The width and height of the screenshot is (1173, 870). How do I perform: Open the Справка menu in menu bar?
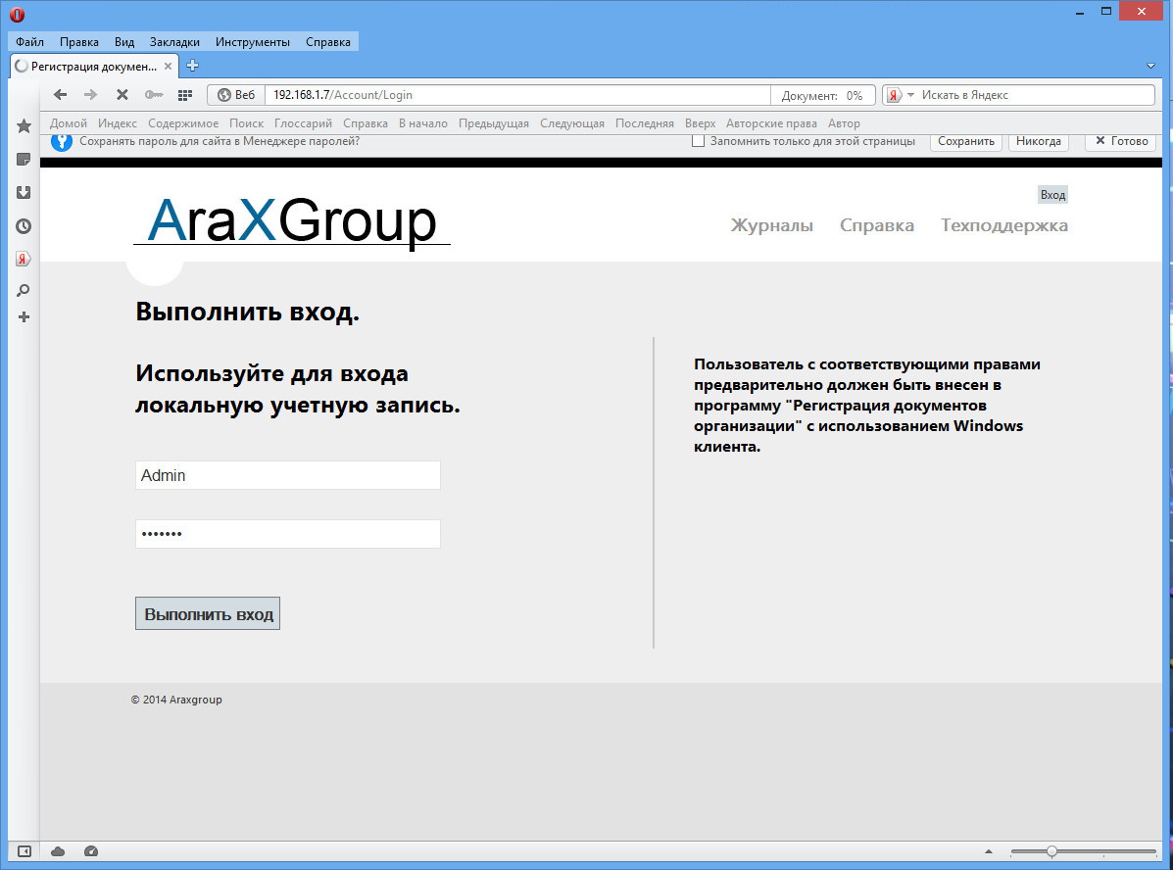click(x=327, y=42)
